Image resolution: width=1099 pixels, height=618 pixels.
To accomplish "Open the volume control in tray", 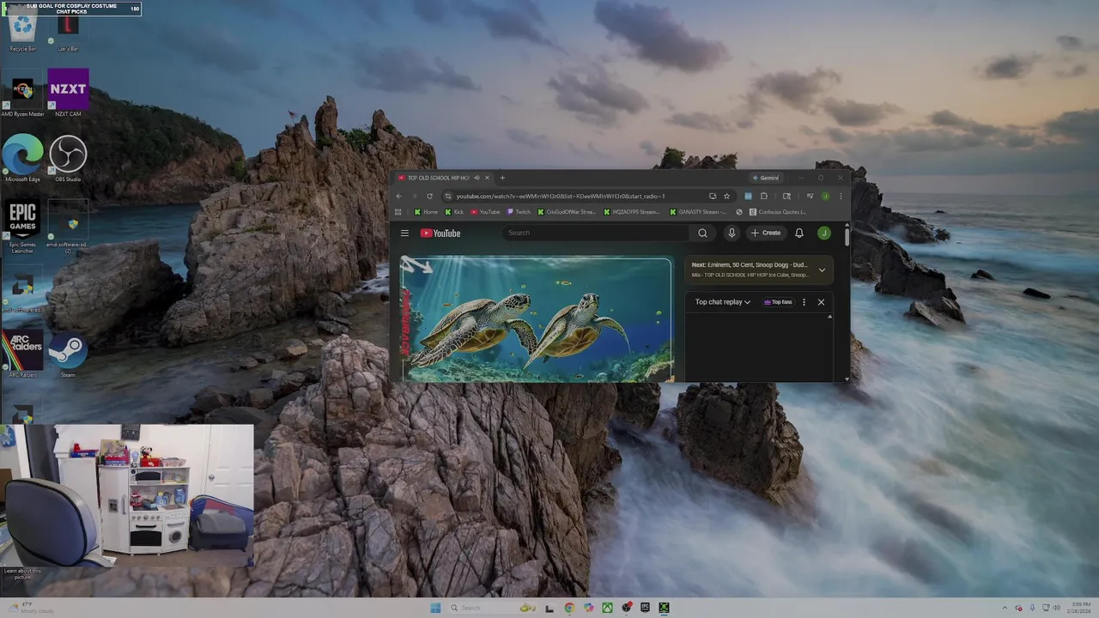I will click(x=1056, y=608).
